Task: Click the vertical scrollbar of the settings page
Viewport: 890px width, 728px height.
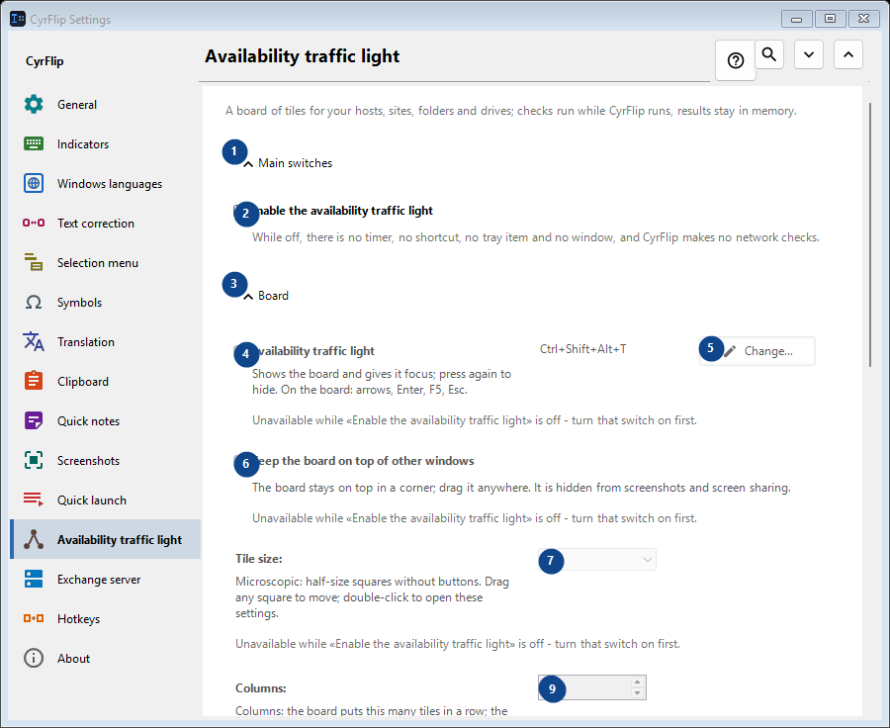Action: tap(870, 234)
